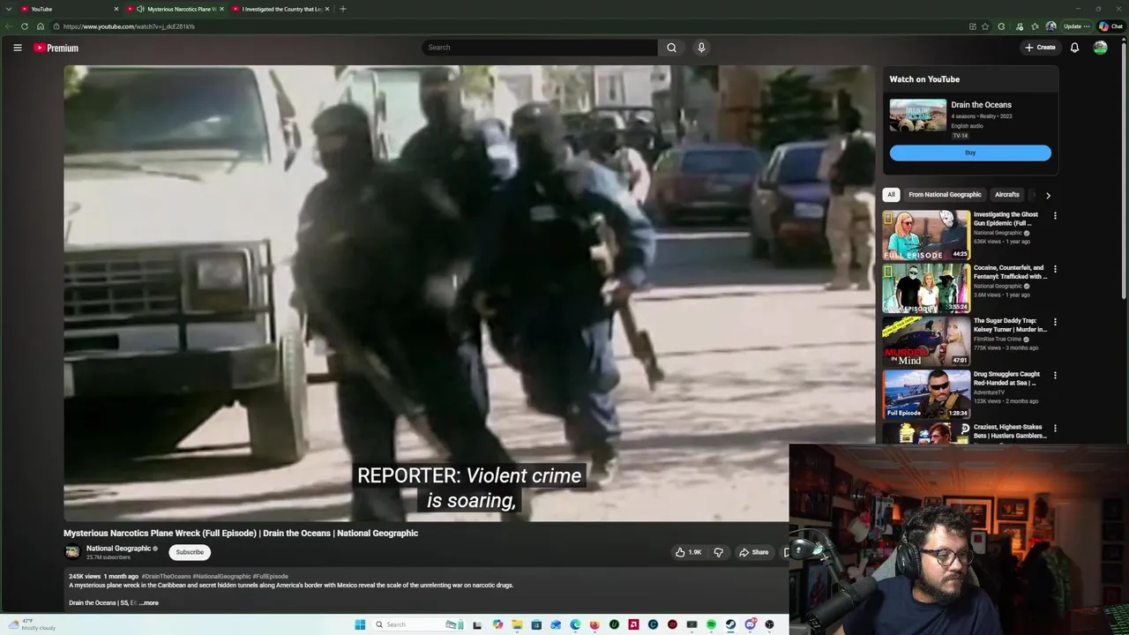Buy Drain the Oceans
1129x635 pixels.
(x=970, y=153)
